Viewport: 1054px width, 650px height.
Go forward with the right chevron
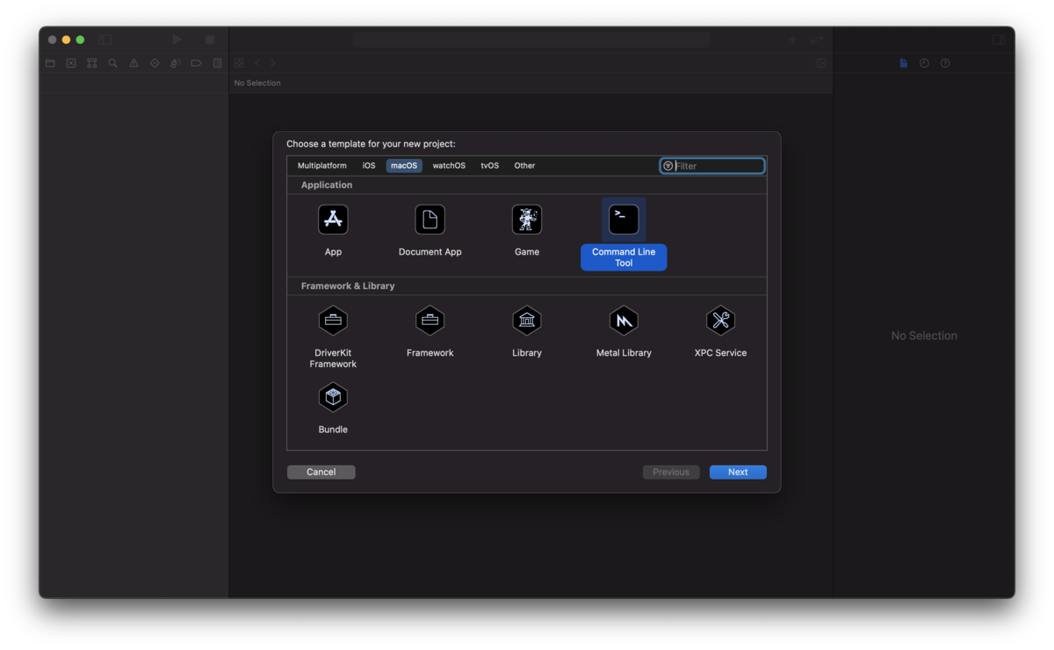point(272,63)
